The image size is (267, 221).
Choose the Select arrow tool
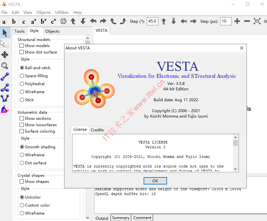(x=5, y=33)
